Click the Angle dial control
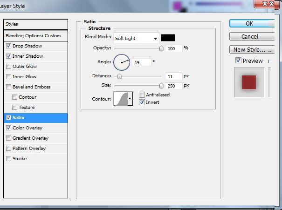 click(x=122, y=61)
